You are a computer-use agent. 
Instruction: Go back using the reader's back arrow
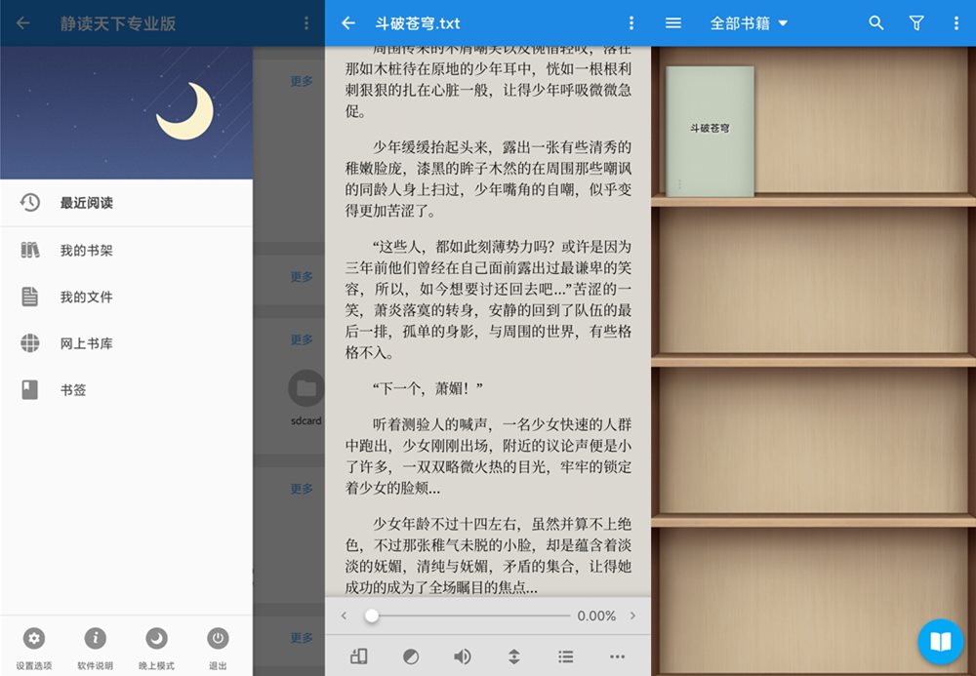click(348, 23)
